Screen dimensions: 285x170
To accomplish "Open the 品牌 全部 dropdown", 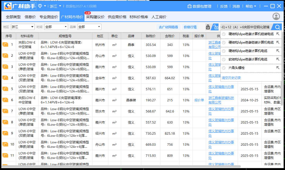I will tap(89, 27).
